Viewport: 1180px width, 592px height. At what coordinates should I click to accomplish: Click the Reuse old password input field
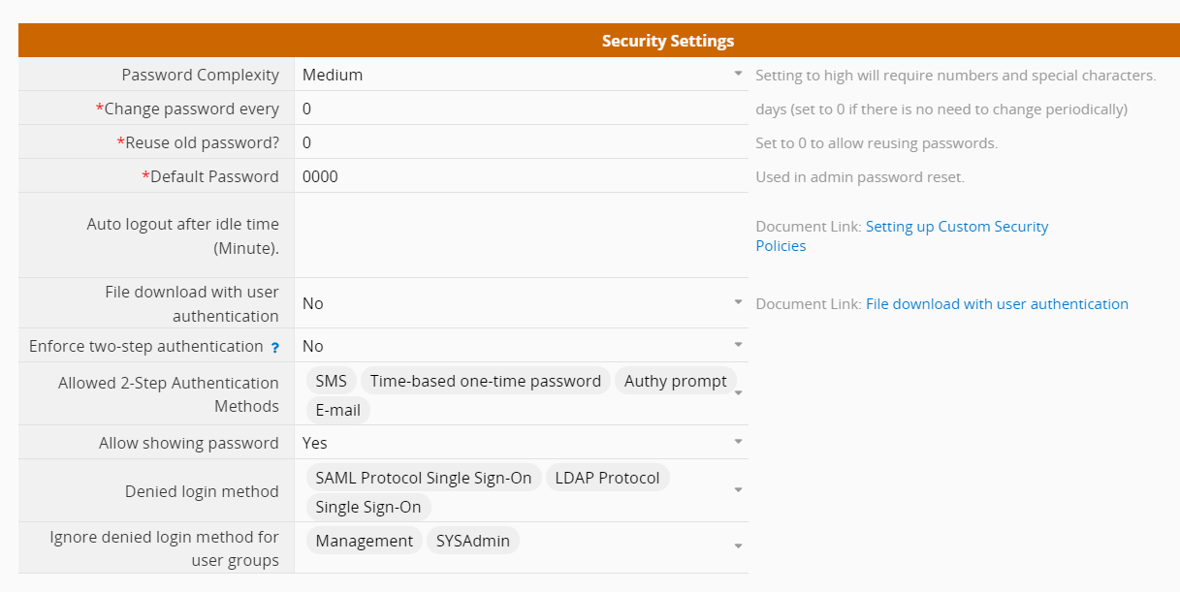point(521,142)
